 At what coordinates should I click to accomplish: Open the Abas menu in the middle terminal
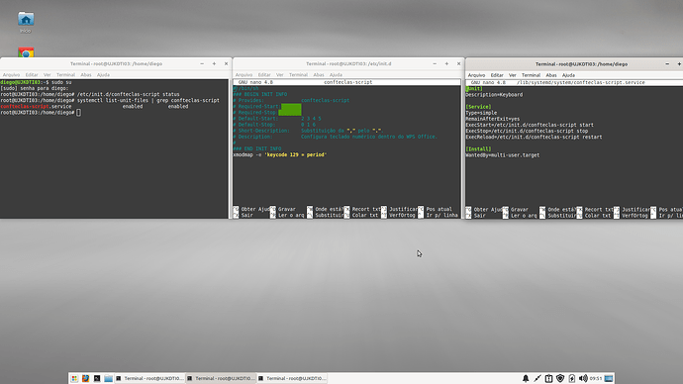319,75
